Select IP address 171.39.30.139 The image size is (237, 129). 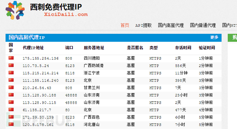(38, 117)
